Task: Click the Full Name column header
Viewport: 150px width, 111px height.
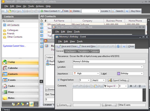Action: coord(59,21)
